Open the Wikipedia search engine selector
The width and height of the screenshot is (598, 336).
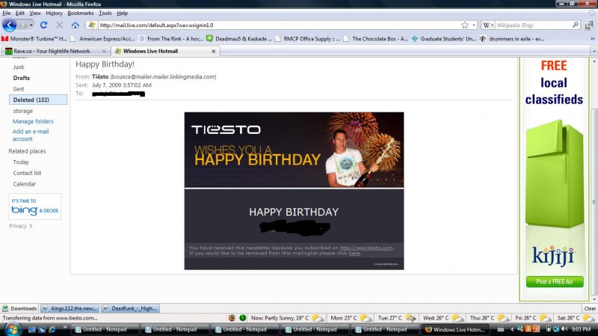click(488, 25)
